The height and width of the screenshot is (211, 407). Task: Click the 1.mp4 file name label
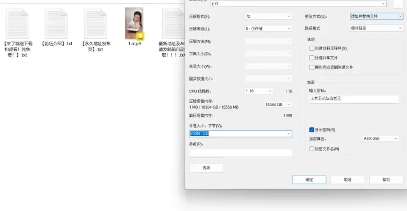point(134,44)
